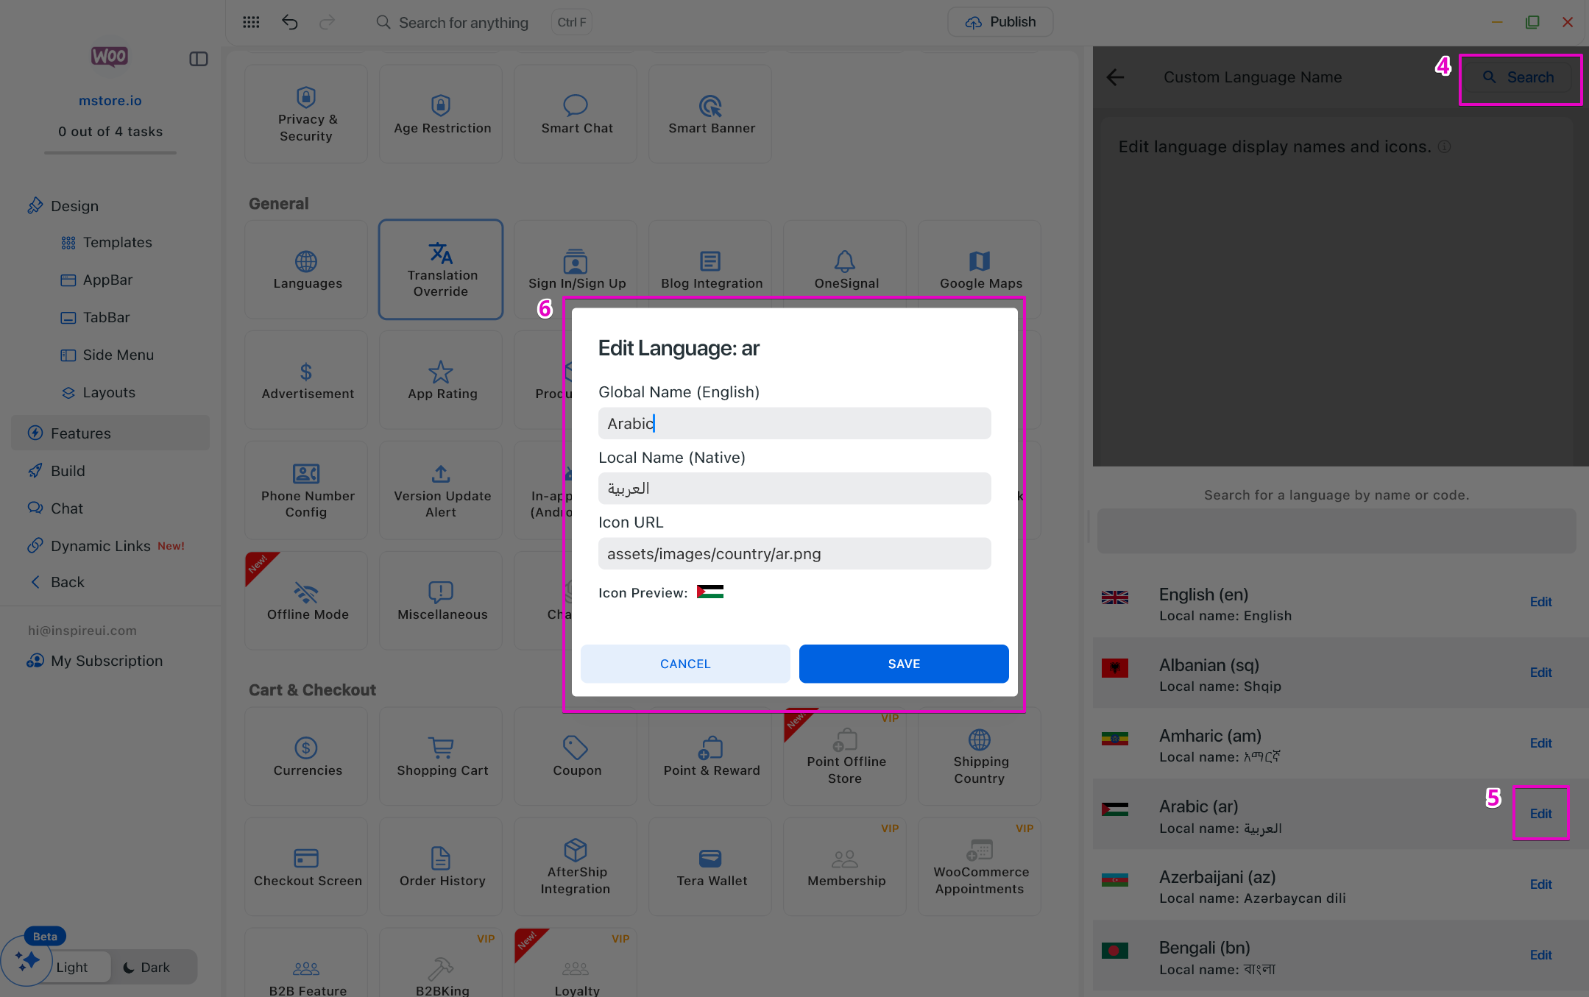Open the apps grid icon

coord(251,22)
